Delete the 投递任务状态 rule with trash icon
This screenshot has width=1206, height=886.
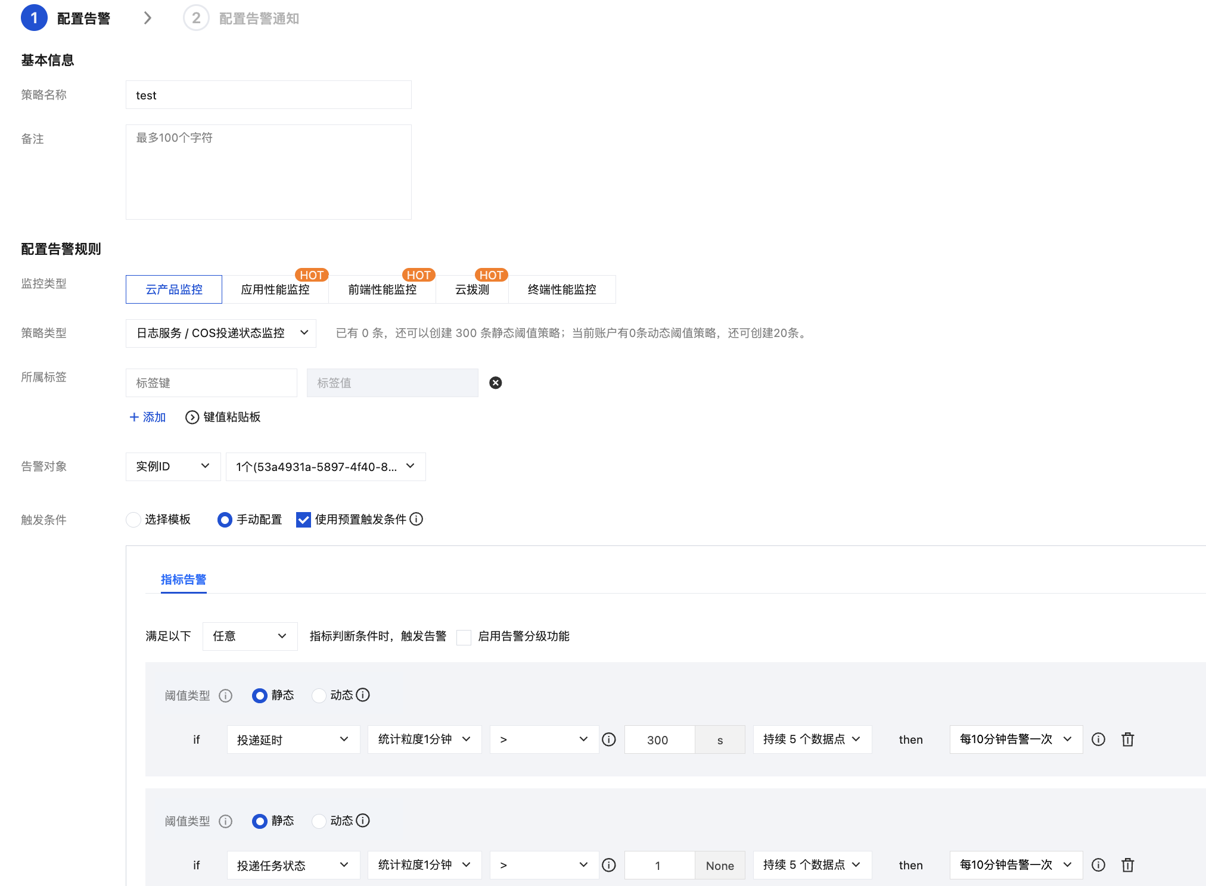click(x=1127, y=865)
